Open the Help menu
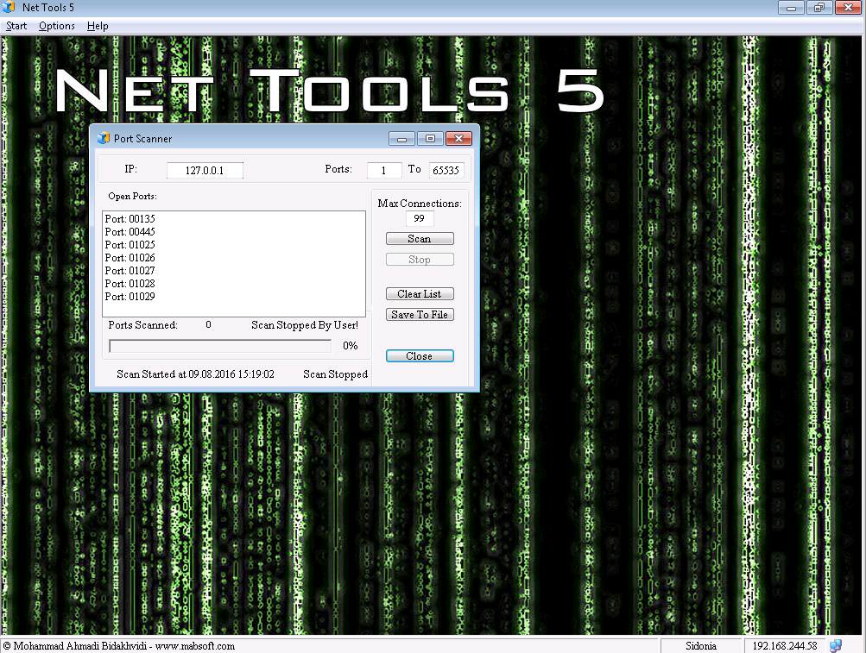Image resolution: width=866 pixels, height=653 pixels. 98,26
